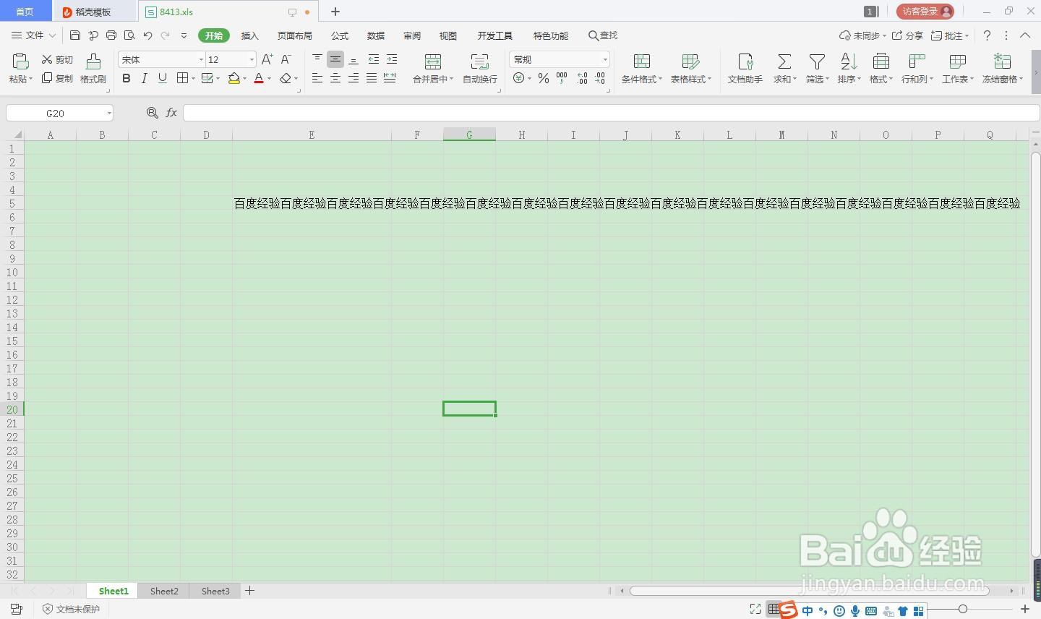Viewport: 1041px width, 619px height.
Task: Open the cell borders tool
Action: [183, 78]
